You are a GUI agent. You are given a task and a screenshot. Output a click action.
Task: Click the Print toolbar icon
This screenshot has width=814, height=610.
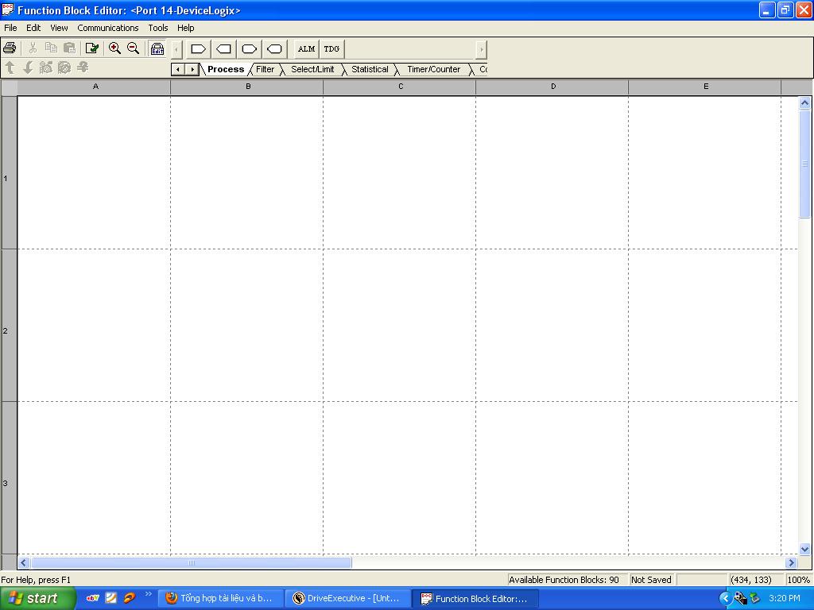pos(10,48)
